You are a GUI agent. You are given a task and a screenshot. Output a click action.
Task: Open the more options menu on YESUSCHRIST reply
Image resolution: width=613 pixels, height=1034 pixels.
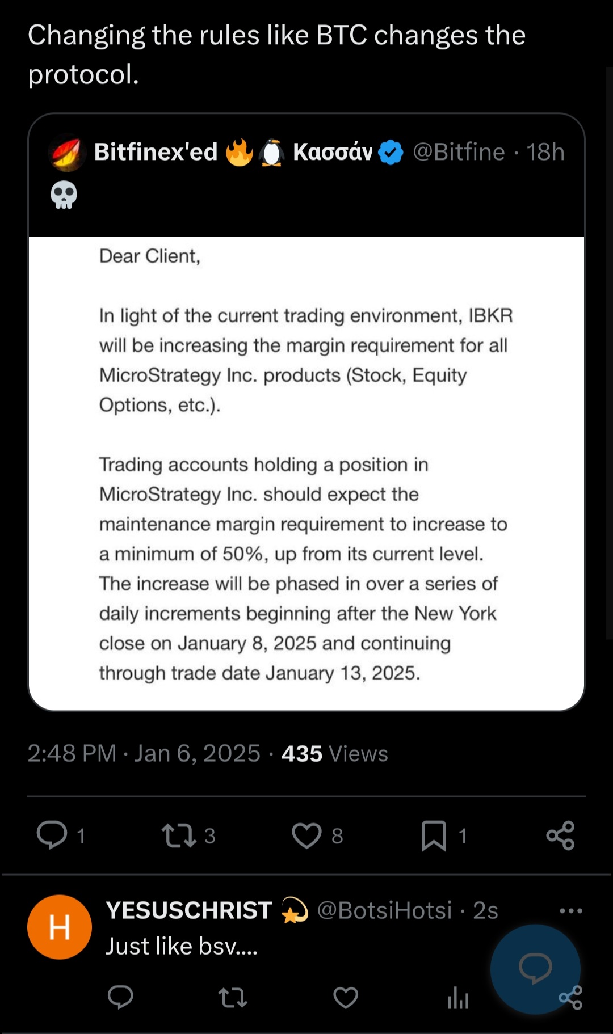[x=570, y=911]
